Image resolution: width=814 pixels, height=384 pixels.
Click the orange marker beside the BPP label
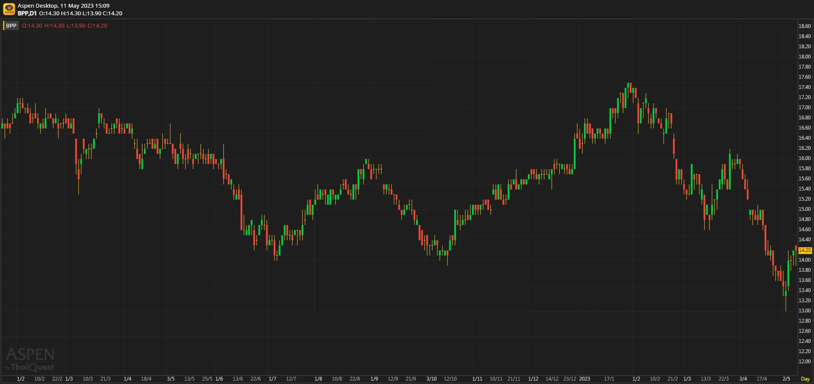3,26
